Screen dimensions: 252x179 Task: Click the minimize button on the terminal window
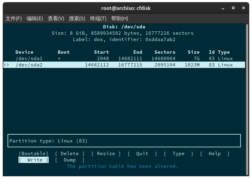[x=223, y=8]
